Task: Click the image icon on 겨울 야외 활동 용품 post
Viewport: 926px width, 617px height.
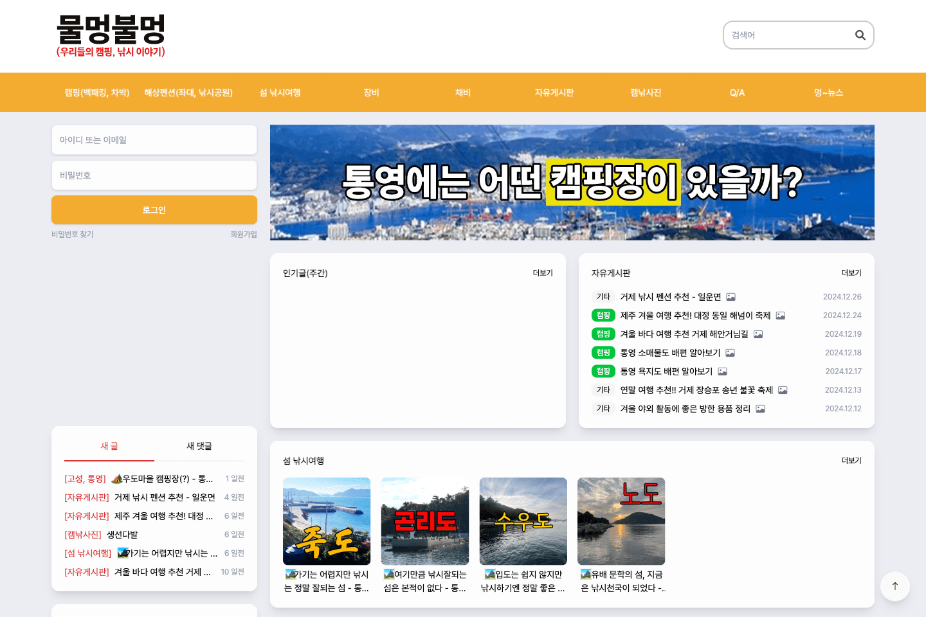Action: coord(760,409)
